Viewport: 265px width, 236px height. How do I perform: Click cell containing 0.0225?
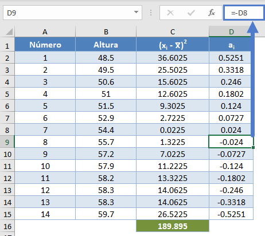[x=173, y=130]
